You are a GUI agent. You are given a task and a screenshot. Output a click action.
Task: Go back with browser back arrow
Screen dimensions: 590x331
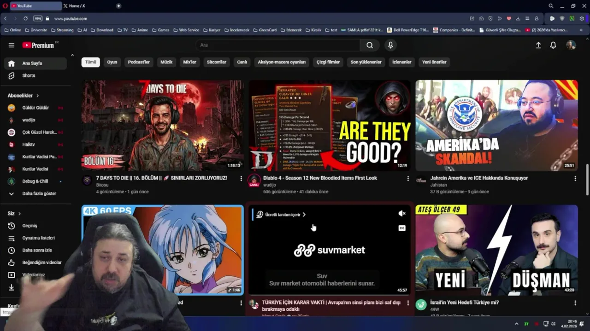6,18
